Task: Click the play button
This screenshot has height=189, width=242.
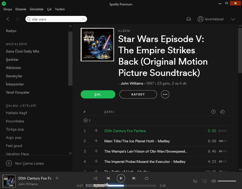Action: (x=121, y=178)
